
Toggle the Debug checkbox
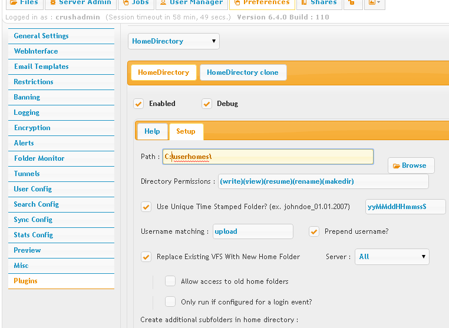tap(207, 104)
